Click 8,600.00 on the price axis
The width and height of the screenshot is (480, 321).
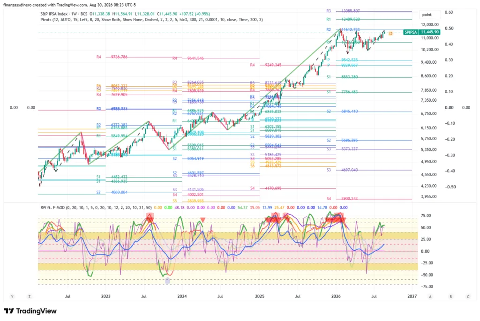click(x=428, y=76)
